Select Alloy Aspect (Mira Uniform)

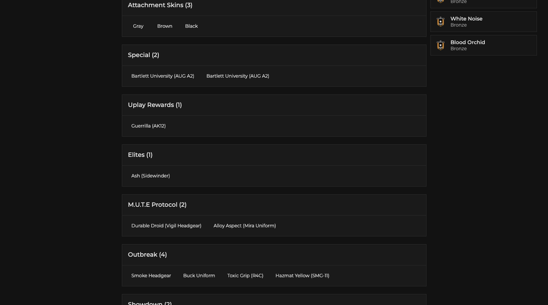[245, 226]
